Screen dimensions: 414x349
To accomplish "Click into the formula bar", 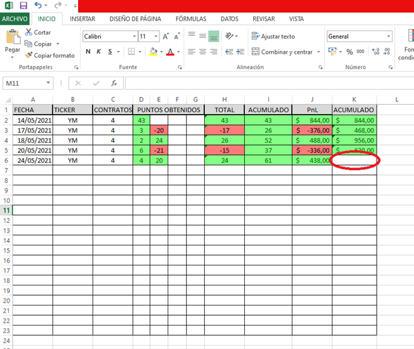I will (269, 83).
